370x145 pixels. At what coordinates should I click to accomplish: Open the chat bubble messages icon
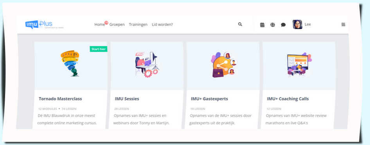(x=283, y=25)
